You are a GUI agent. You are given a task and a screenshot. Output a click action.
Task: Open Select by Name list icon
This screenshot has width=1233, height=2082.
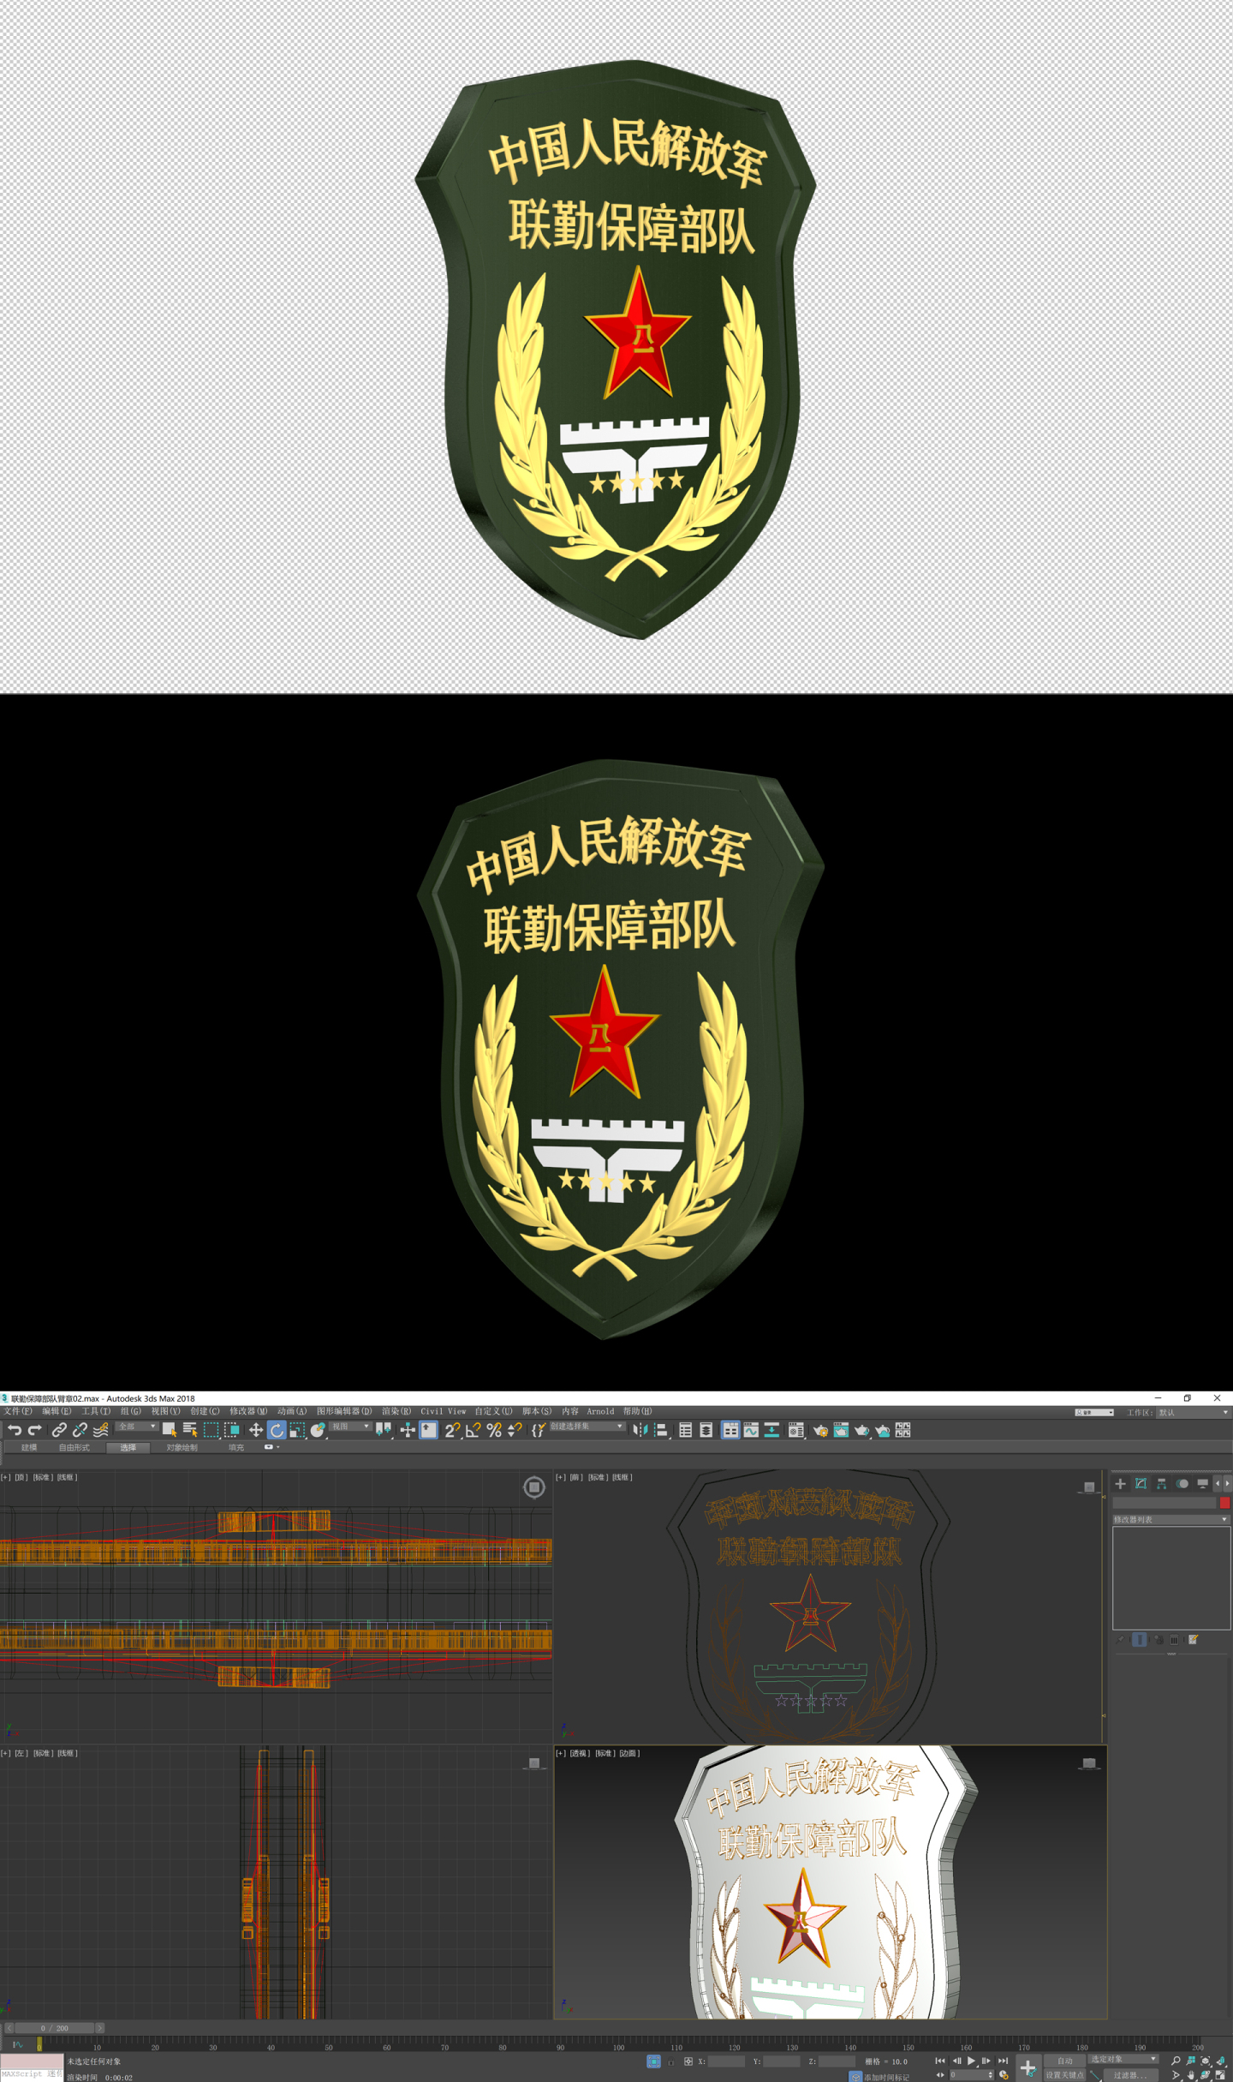(190, 1430)
